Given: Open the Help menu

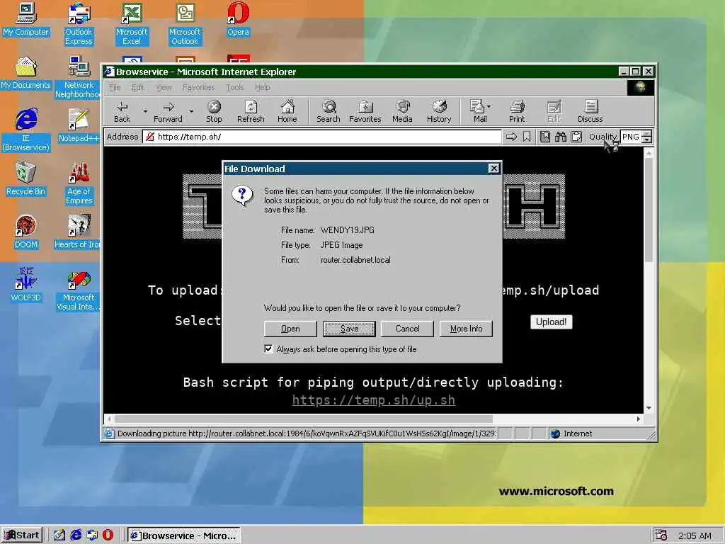Looking at the screenshot, I should click(x=262, y=87).
